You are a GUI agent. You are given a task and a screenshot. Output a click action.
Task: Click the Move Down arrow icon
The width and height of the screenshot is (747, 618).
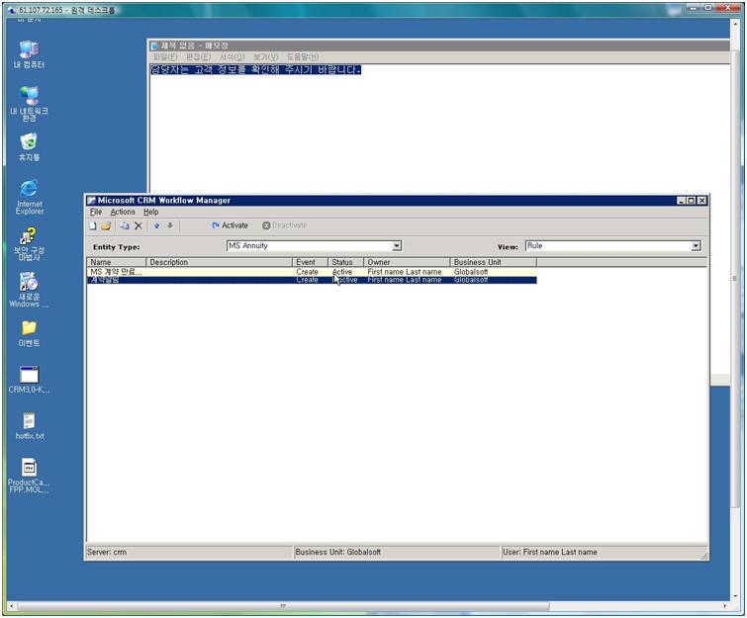pyautogui.click(x=170, y=225)
